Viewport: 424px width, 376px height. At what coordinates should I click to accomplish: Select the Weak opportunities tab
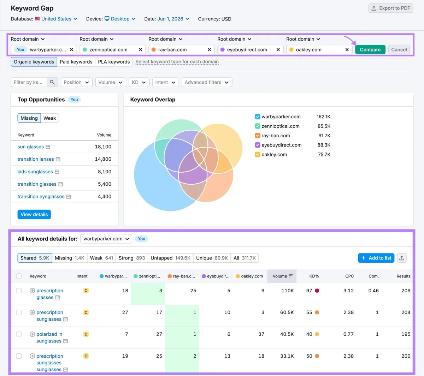49,118
